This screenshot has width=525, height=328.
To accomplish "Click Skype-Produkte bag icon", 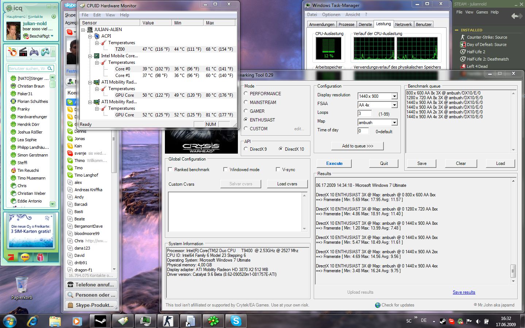I will pos(70,305).
